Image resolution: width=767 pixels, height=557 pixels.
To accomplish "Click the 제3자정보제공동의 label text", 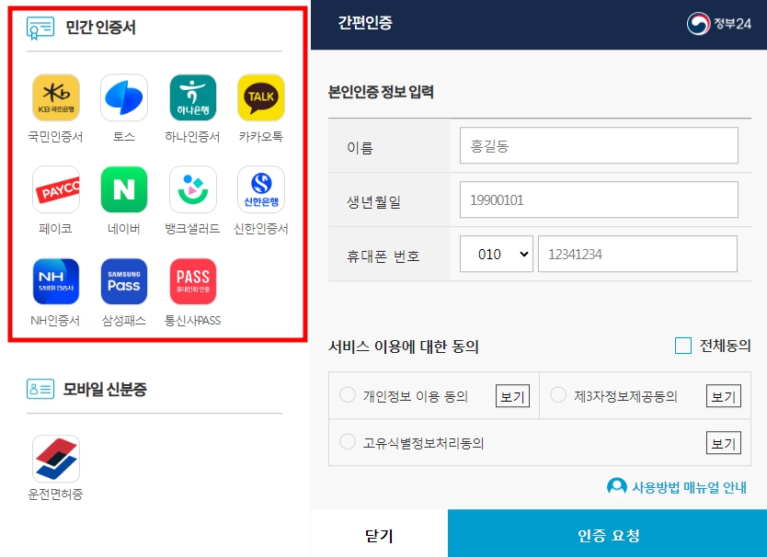I will tap(625, 396).
